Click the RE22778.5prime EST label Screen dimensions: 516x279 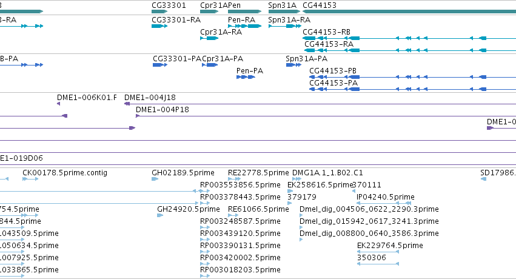(258, 173)
